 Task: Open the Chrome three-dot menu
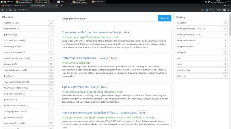pyautogui.click(x=228, y=10)
